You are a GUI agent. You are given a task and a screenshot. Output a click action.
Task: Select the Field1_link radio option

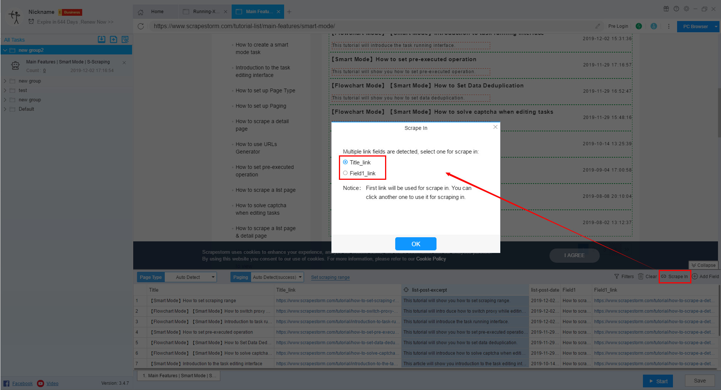click(x=345, y=173)
